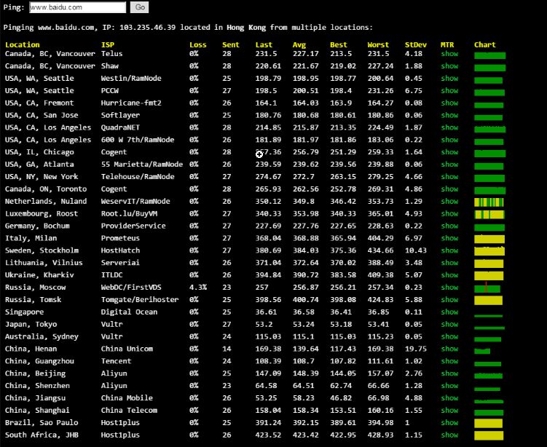Click the Chart column header
The height and width of the screenshot is (447, 547).
484,44
